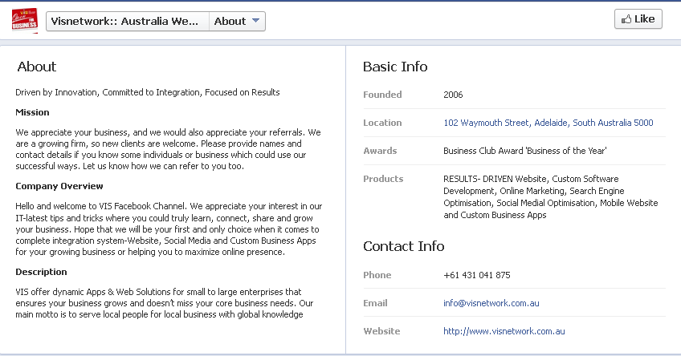Click the RESULTS- DRIVEN Website products text
This screenshot has height=356, width=681.
pyautogui.click(x=551, y=197)
